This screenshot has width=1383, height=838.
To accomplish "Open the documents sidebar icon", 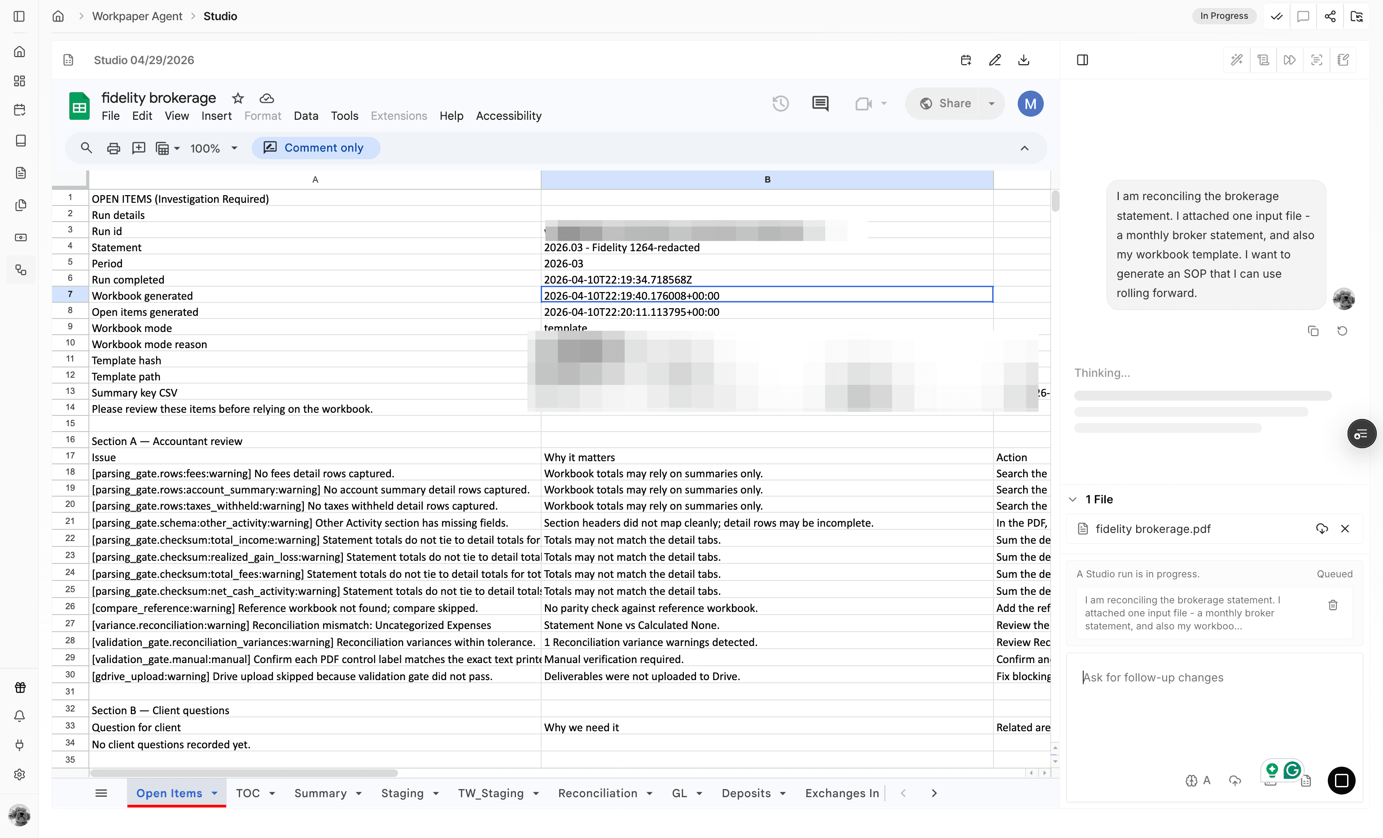I will tap(21, 173).
